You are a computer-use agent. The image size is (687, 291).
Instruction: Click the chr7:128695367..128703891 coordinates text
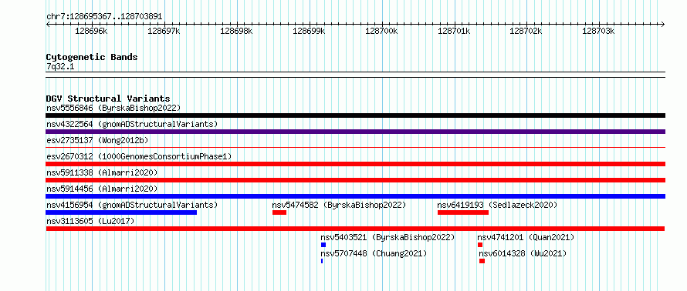click(x=104, y=16)
